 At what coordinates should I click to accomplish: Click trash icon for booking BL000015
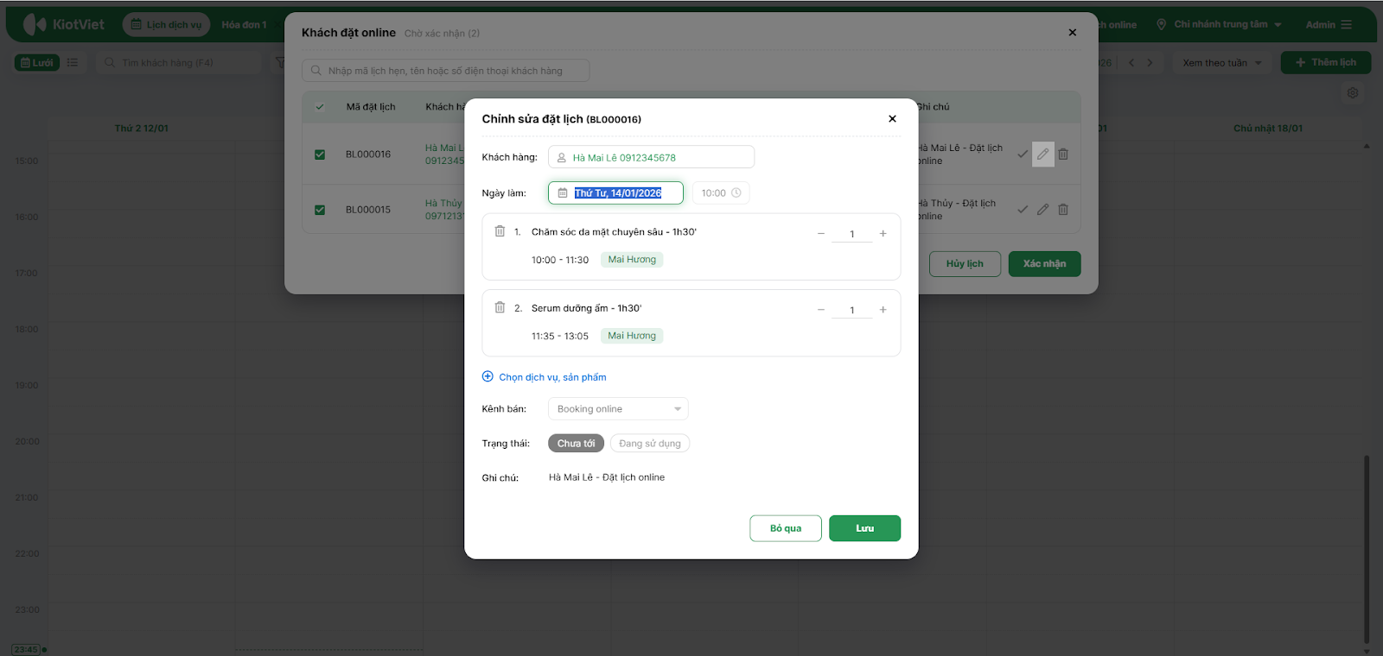1063,210
